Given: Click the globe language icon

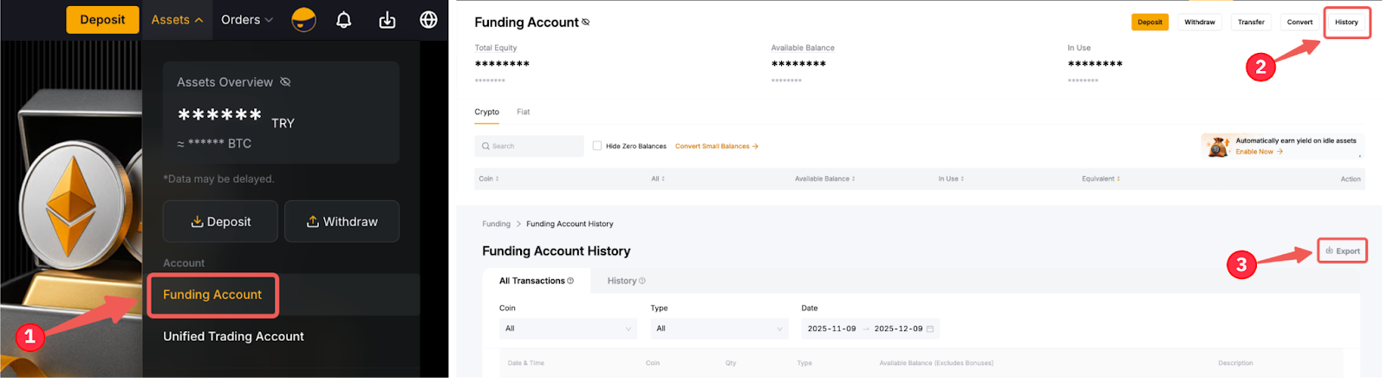Looking at the screenshot, I should pyautogui.click(x=428, y=20).
